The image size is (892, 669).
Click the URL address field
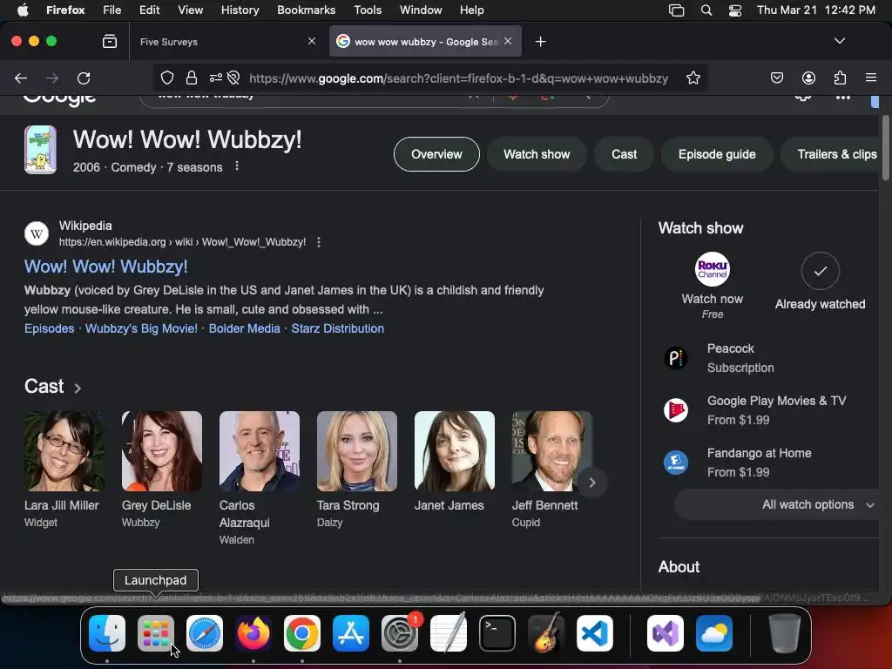click(x=458, y=78)
